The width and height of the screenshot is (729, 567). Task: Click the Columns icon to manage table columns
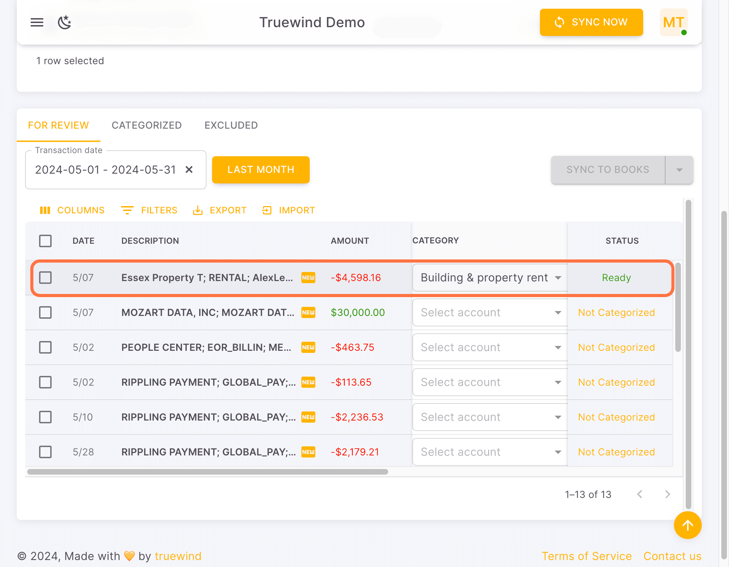pyautogui.click(x=45, y=210)
